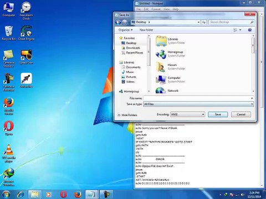The image size is (266, 199).
Task: Click the Windows Start button
Action: tap(6, 194)
